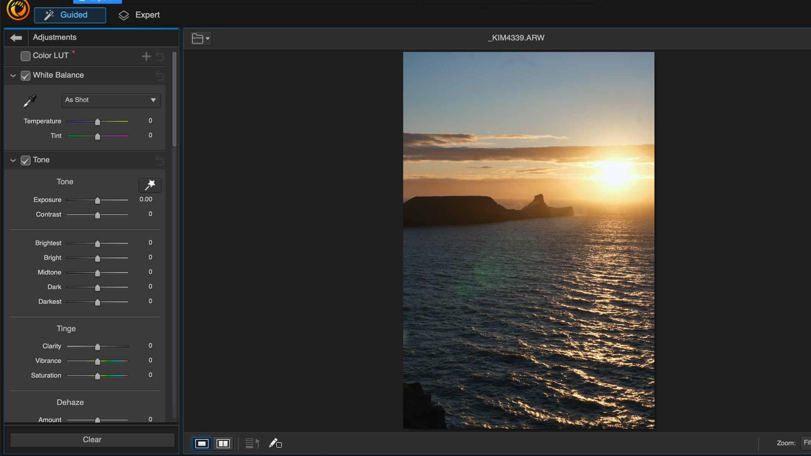
Task: Add a Color LUT with plus icon
Action: tap(146, 57)
